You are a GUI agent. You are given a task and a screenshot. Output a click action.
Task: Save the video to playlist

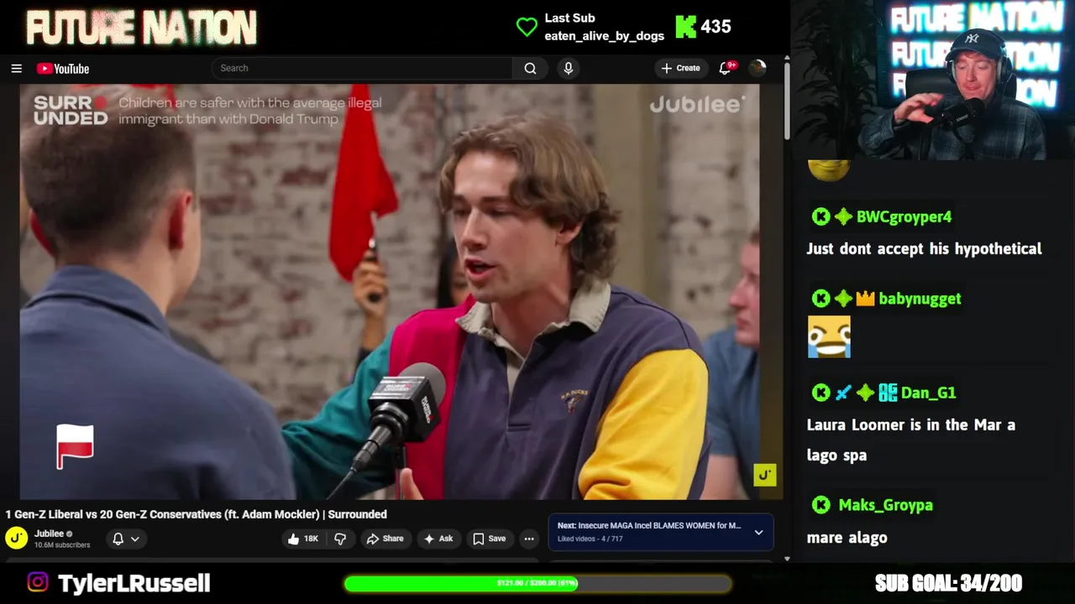(x=489, y=539)
